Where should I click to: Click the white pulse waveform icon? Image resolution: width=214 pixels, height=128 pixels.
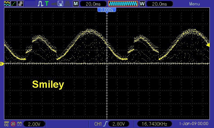(x=41, y=4)
